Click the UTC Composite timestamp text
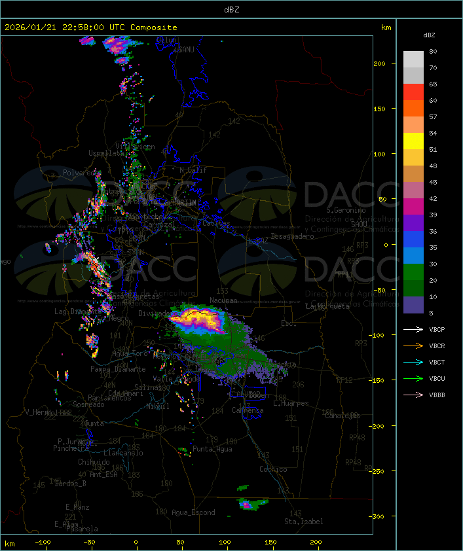 pyautogui.click(x=91, y=27)
